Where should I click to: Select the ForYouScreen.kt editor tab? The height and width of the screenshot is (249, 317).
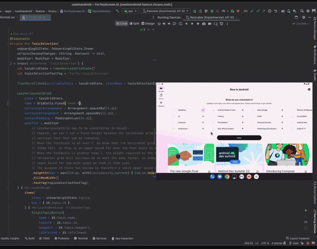pos(35,18)
